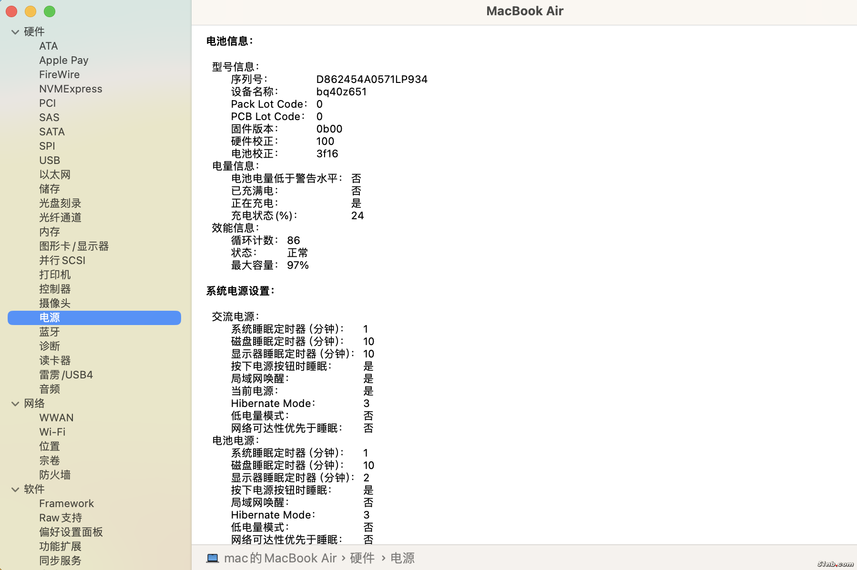Select Wi-Fi under network section
857x570 pixels.
click(x=52, y=432)
